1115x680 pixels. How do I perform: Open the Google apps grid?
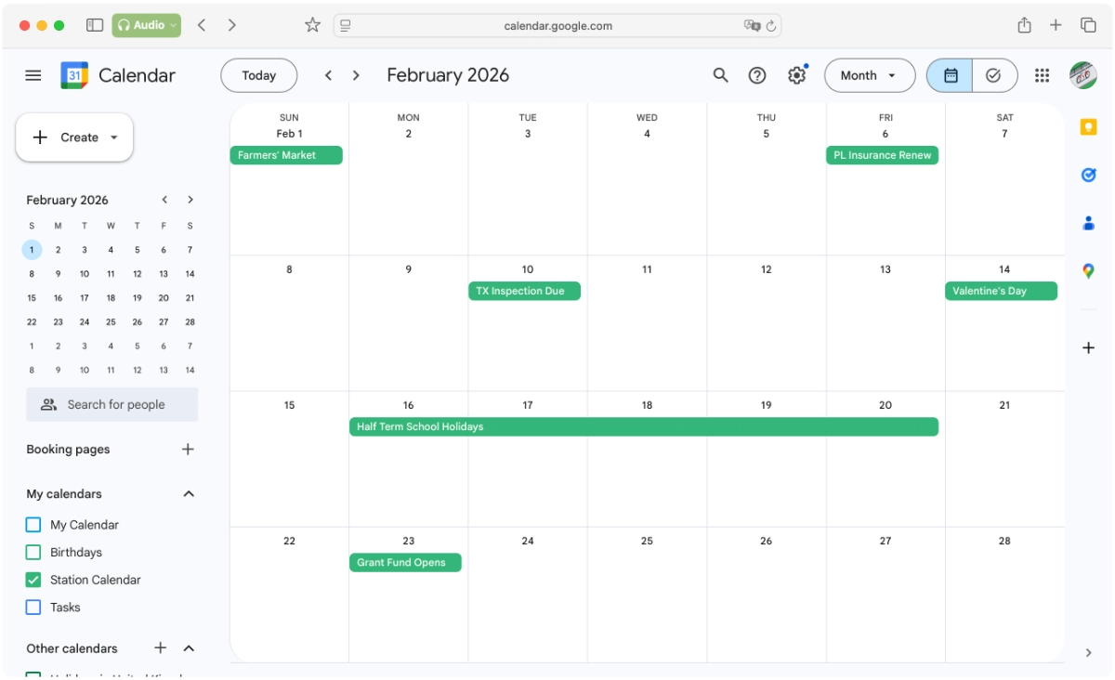tap(1042, 75)
